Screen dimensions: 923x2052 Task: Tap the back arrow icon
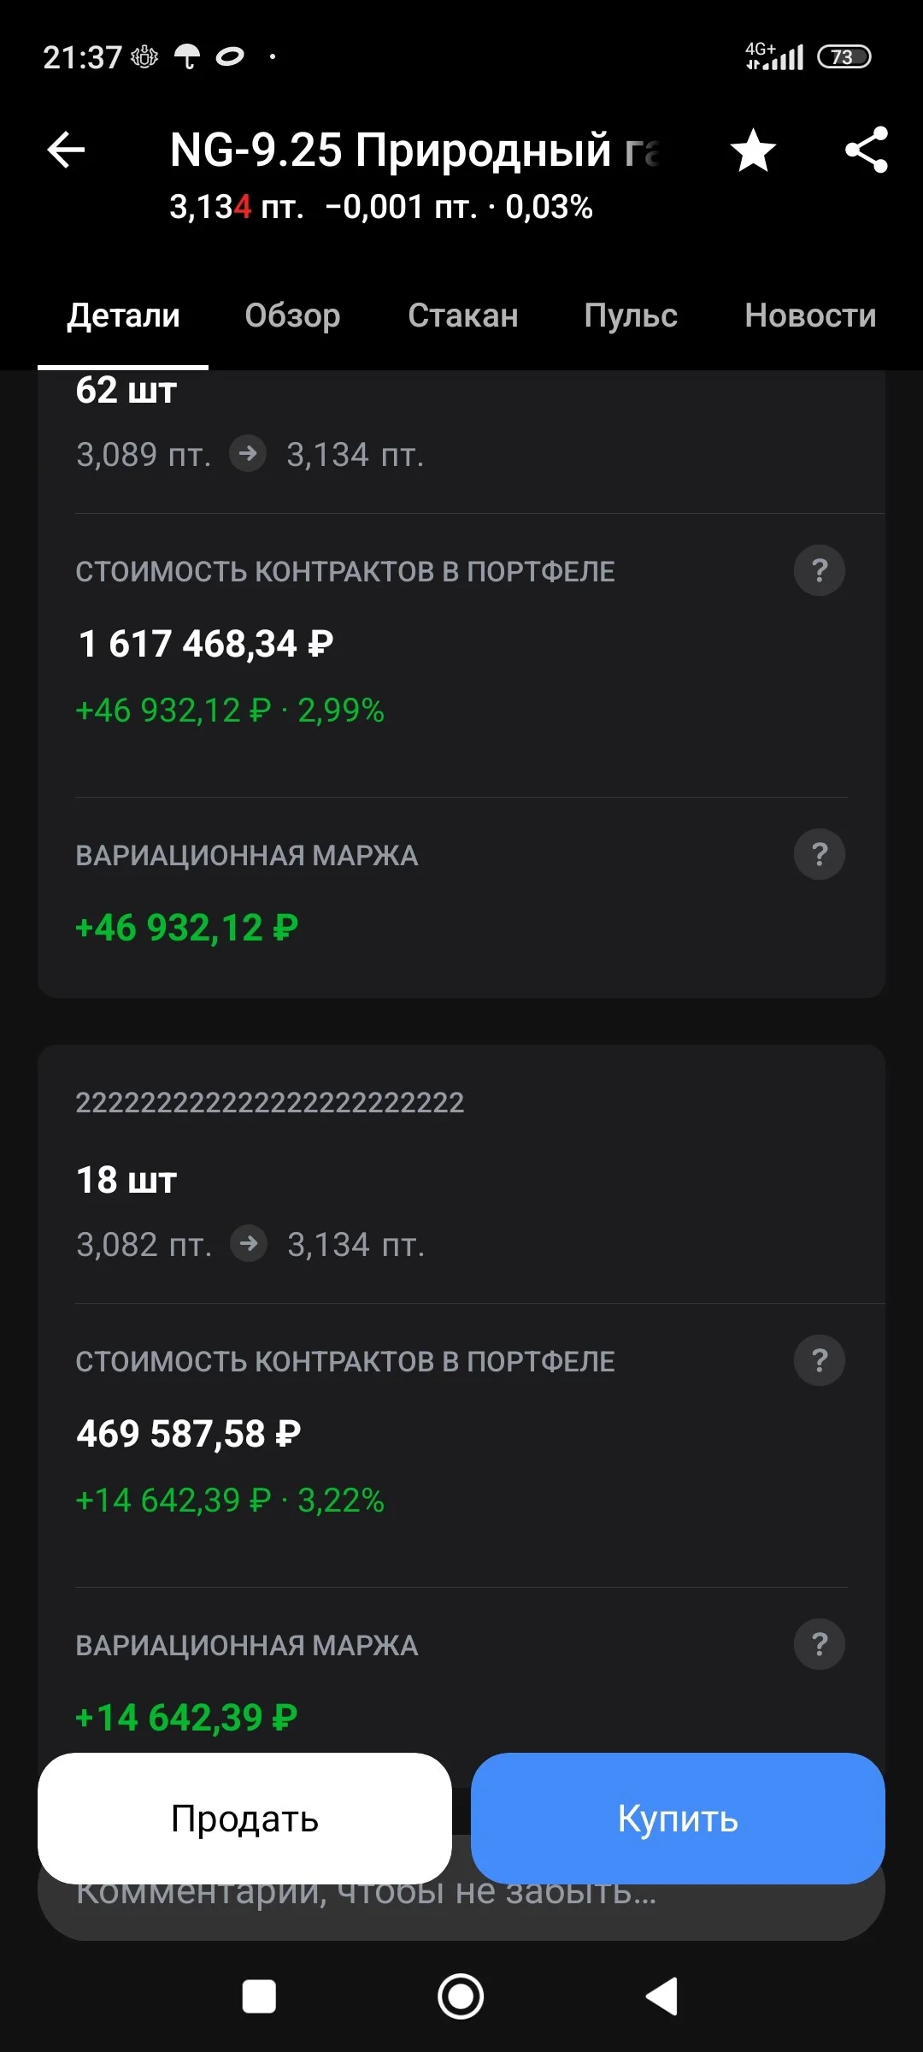[x=66, y=150]
